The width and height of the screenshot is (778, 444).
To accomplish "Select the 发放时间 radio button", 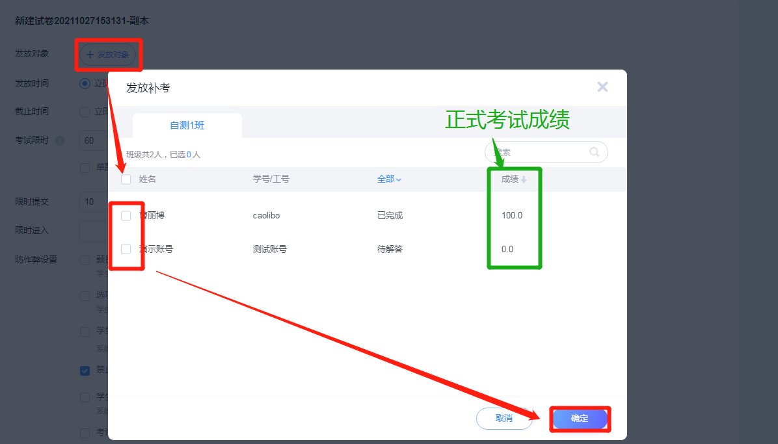I will 85,83.
